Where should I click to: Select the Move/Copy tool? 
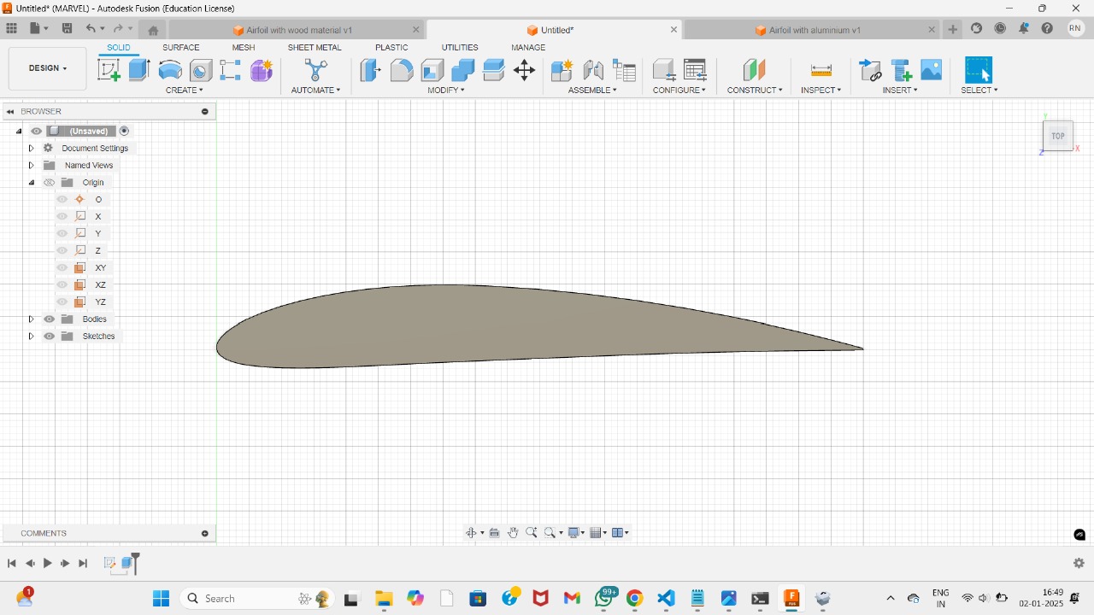pyautogui.click(x=524, y=70)
